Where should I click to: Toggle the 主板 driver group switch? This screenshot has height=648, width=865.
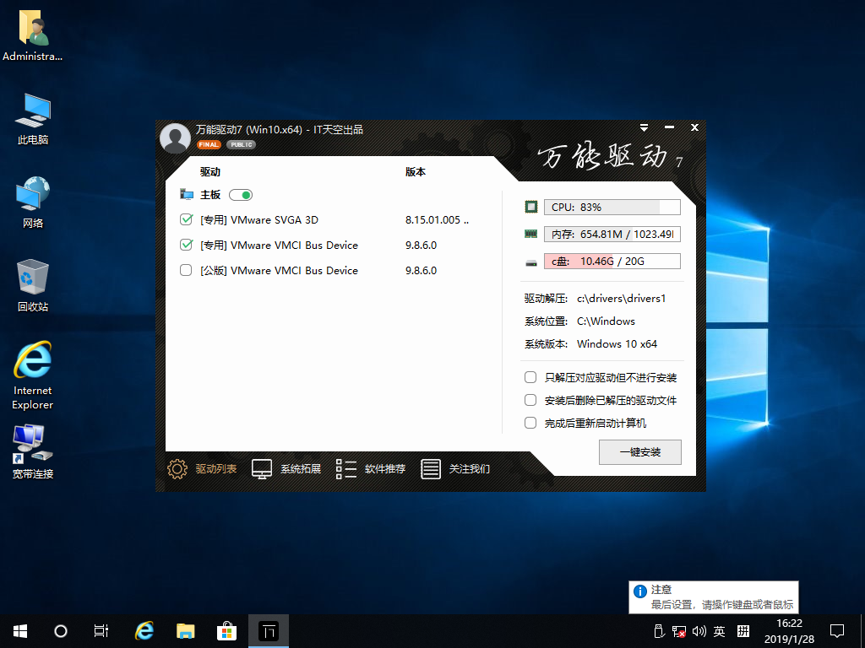[x=241, y=195]
